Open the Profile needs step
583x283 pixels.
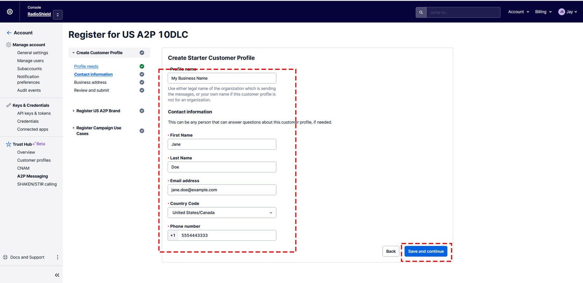point(86,66)
